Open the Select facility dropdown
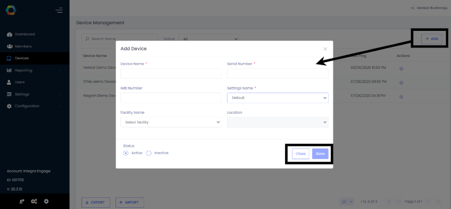 171,122
